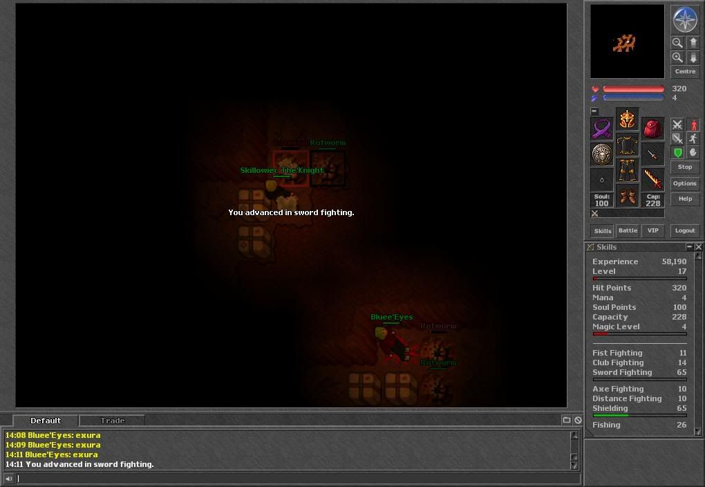Click chat line 'You advanced in sword fighting.'
Image resolution: width=705 pixels, height=487 pixels.
(x=79, y=464)
